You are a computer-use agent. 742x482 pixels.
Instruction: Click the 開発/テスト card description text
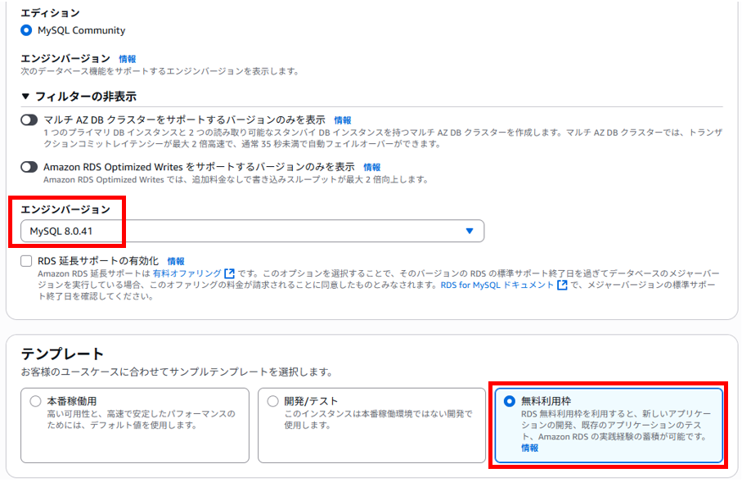[378, 420]
